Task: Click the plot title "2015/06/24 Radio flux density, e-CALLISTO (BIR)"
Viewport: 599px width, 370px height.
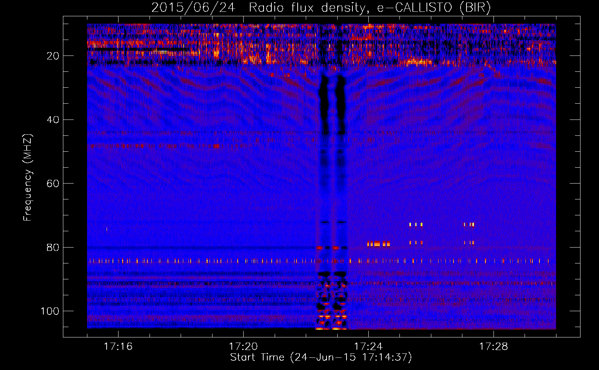Action: coord(321,8)
